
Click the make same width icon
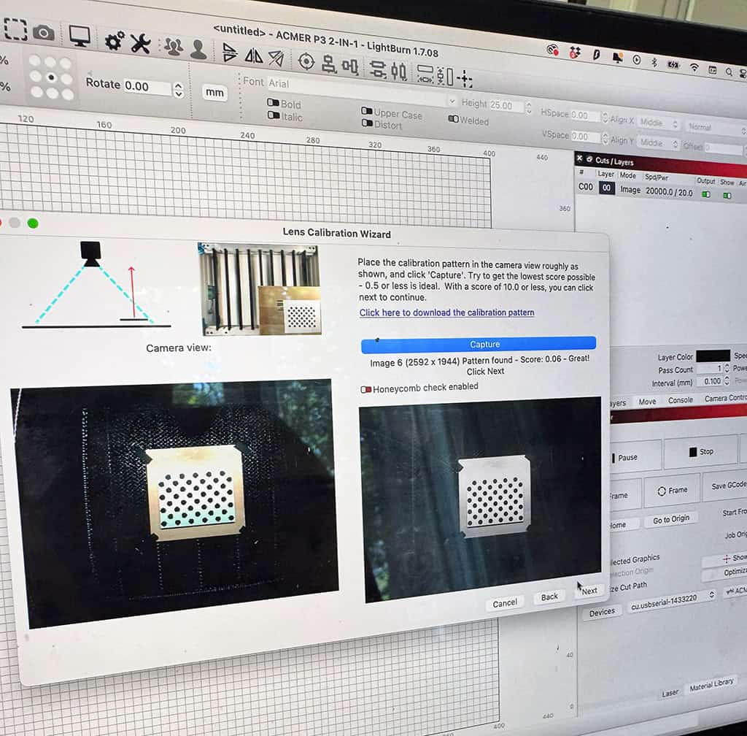pos(425,74)
